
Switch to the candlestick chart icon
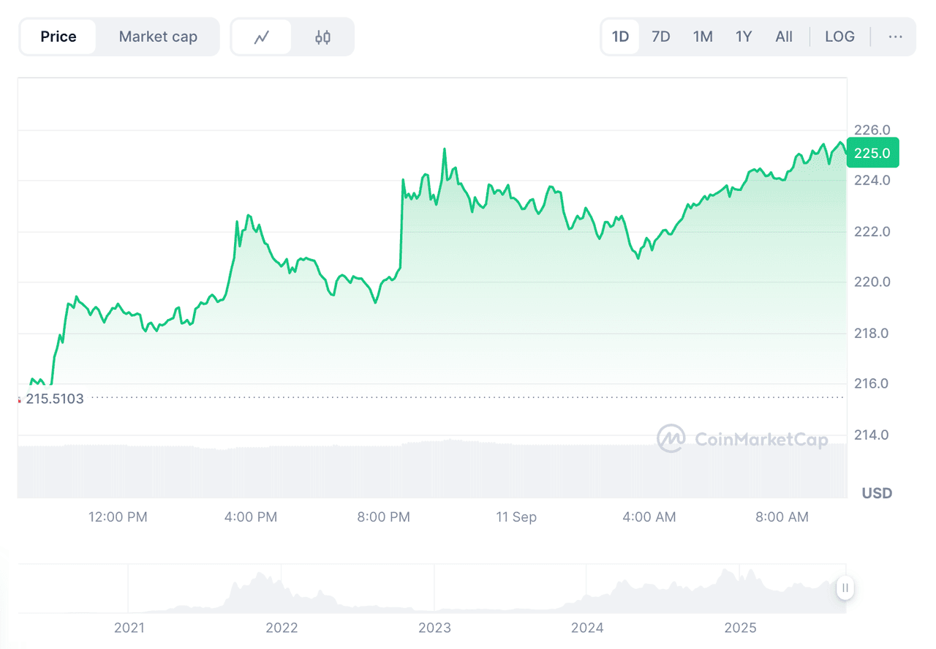click(x=322, y=37)
